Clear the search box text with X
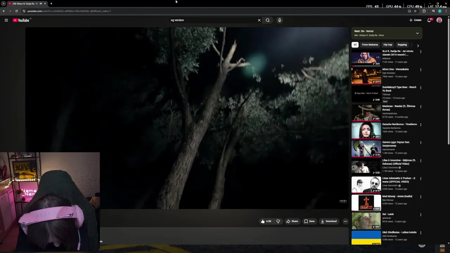This screenshot has width=450, height=253. (x=259, y=20)
